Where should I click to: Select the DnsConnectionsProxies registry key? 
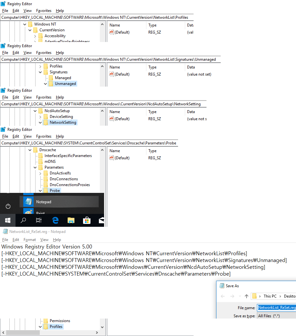point(69,185)
